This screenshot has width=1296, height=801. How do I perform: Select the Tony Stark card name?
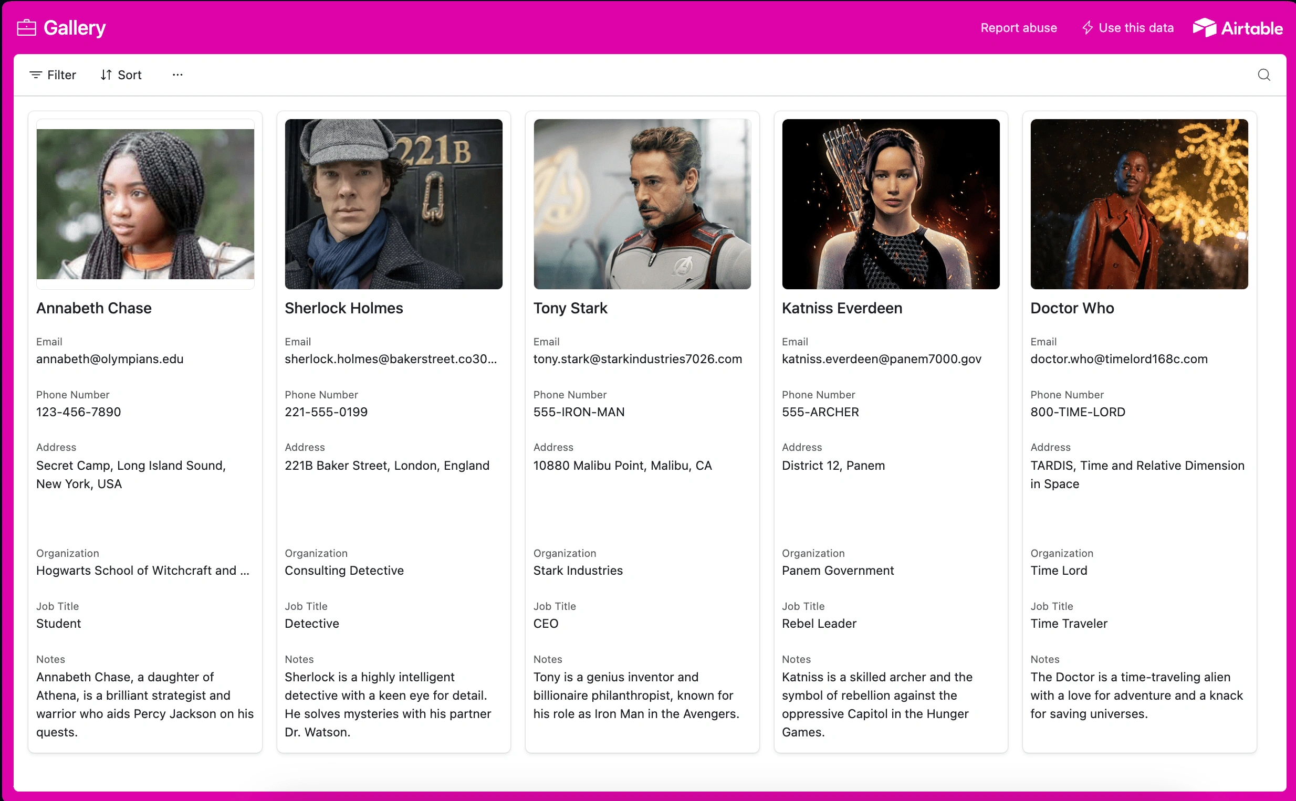coord(570,308)
